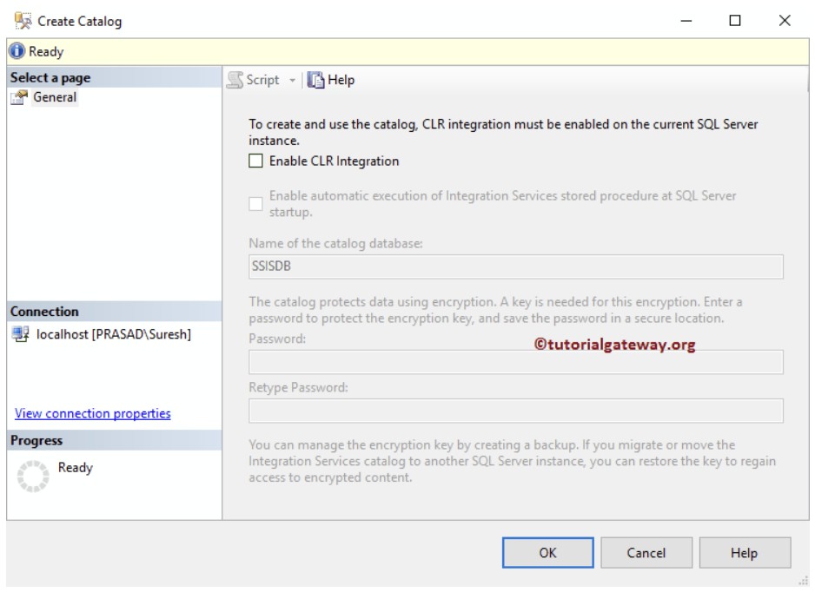Select the General page icon
Screen dimensions: 815x592
coord(19,97)
